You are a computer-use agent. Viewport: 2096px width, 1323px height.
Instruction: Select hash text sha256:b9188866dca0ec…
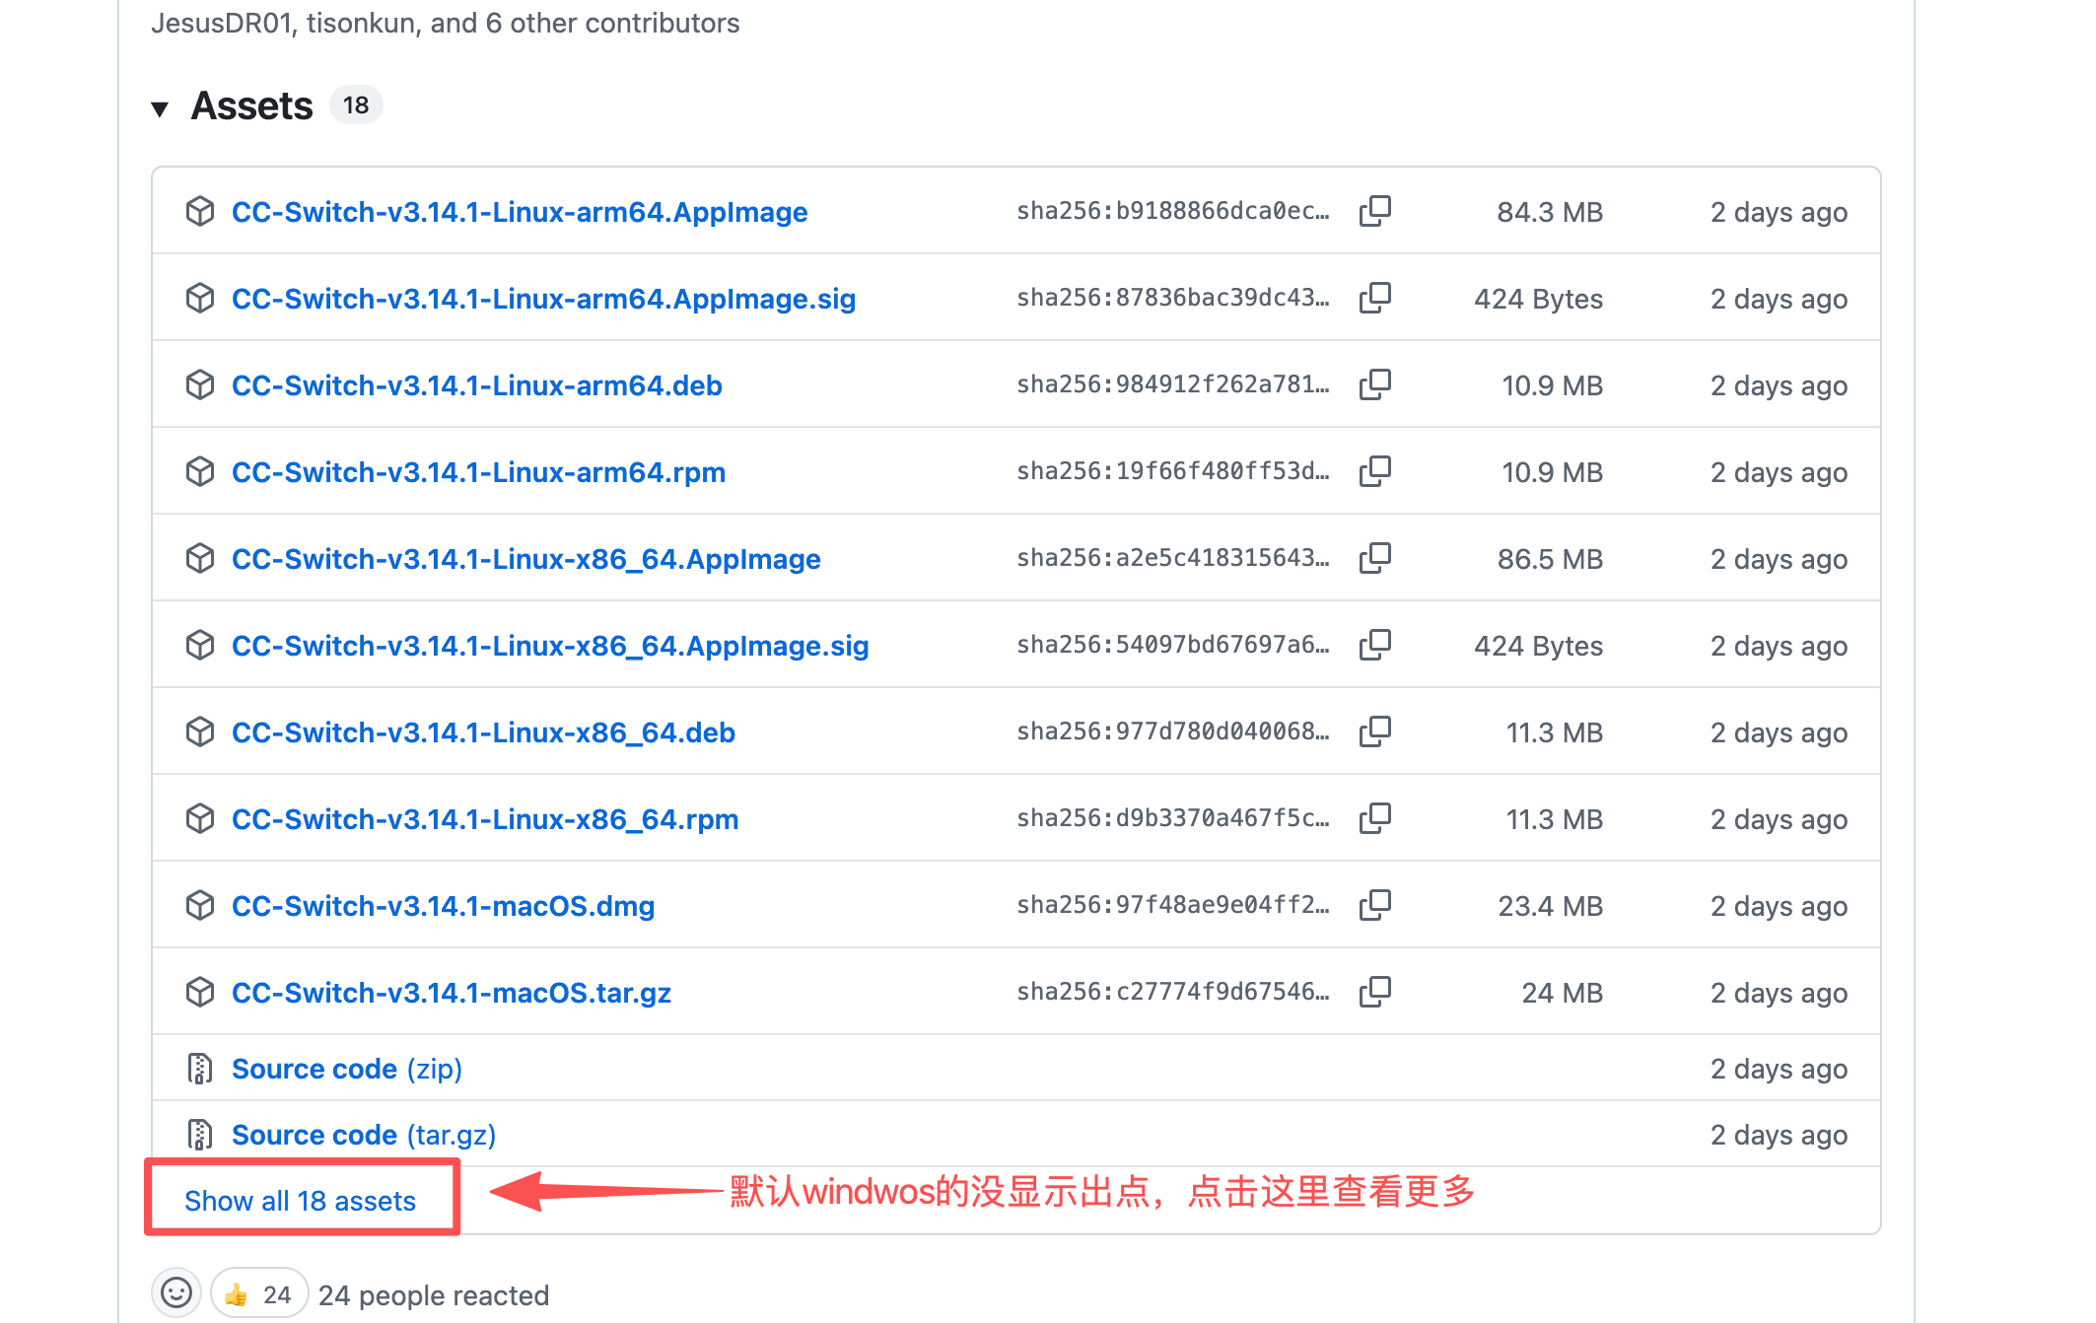(1172, 211)
